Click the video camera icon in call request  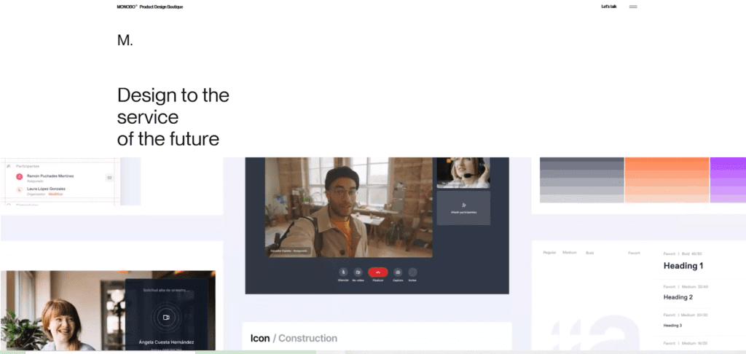[x=166, y=317]
